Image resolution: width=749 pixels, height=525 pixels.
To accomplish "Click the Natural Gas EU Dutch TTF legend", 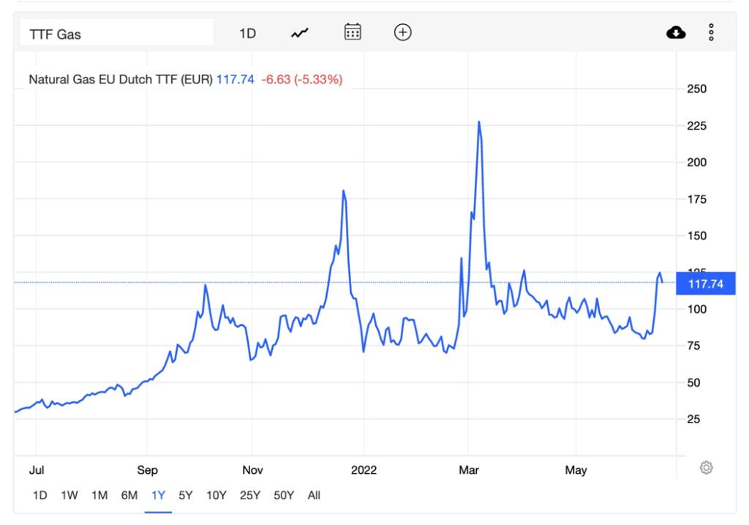I will pyautogui.click(x=120, y=79).
